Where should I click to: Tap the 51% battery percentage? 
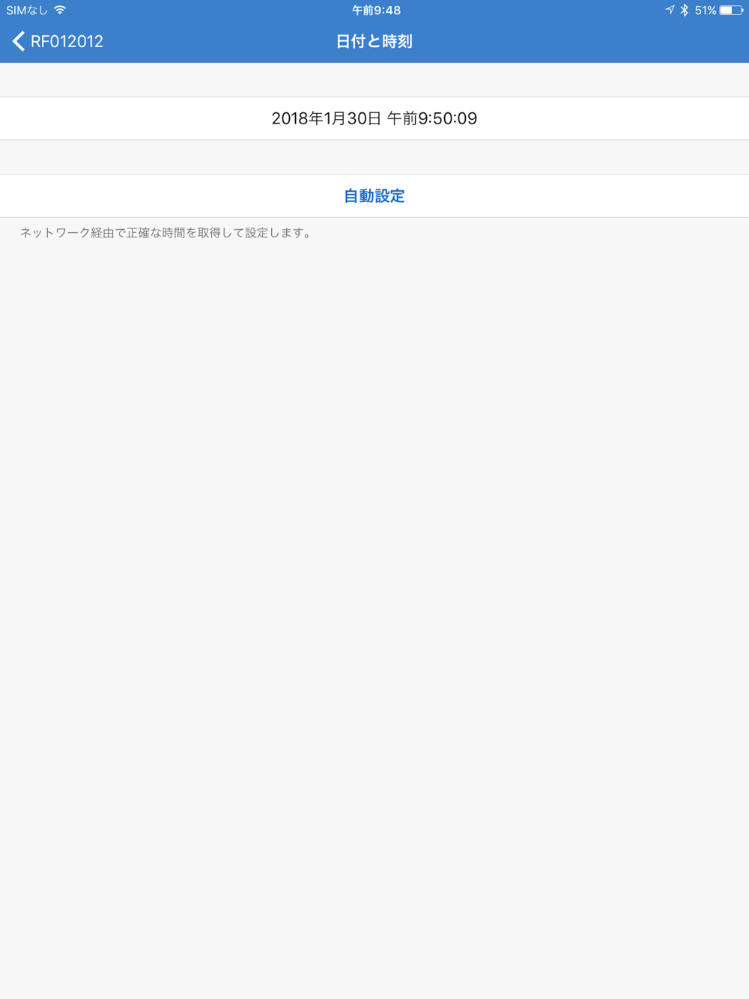coord(705,10)
